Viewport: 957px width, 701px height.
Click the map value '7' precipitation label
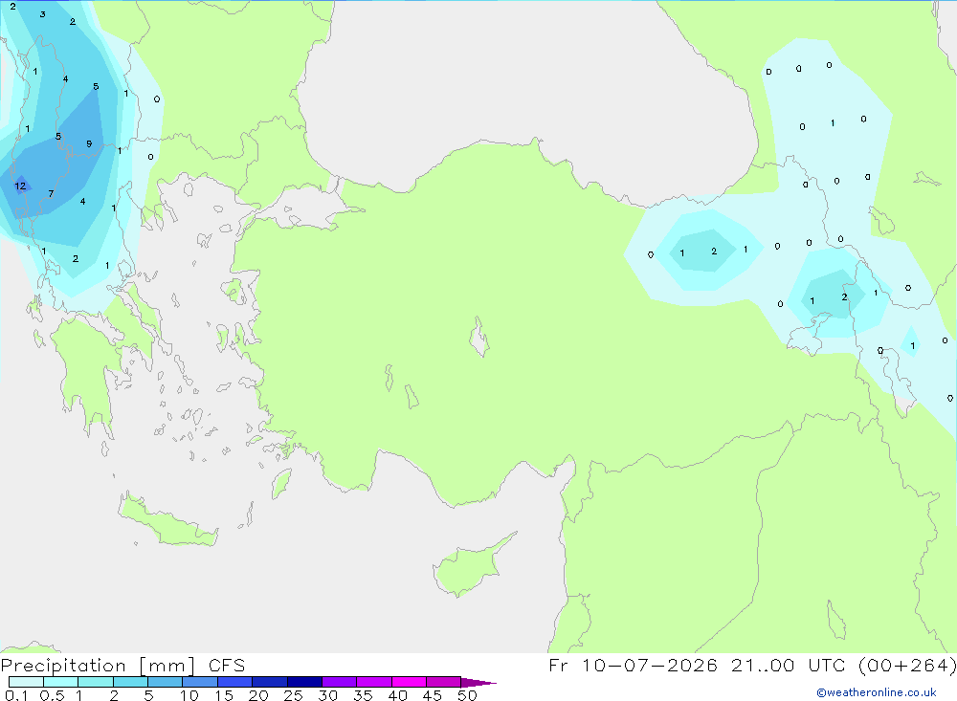pyautogui.click(x=51, y=194)
